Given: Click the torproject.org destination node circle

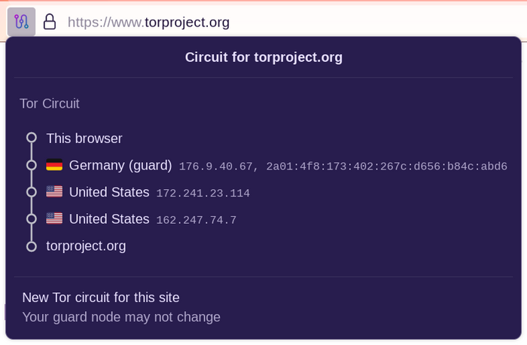Looking at the screenshot, I should tap(32, 246).
